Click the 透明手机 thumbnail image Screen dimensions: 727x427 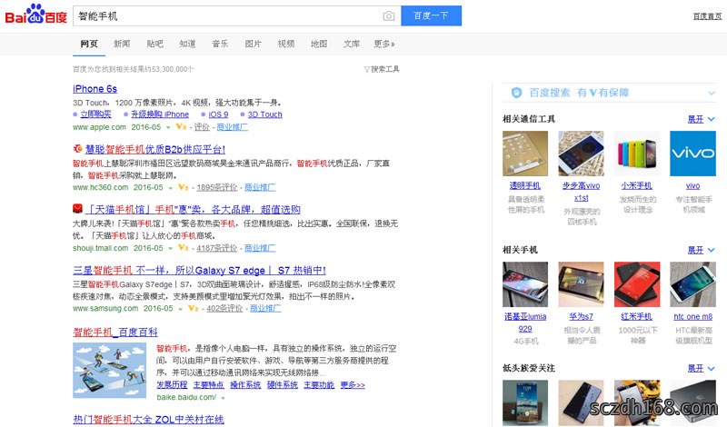[525, 154]
